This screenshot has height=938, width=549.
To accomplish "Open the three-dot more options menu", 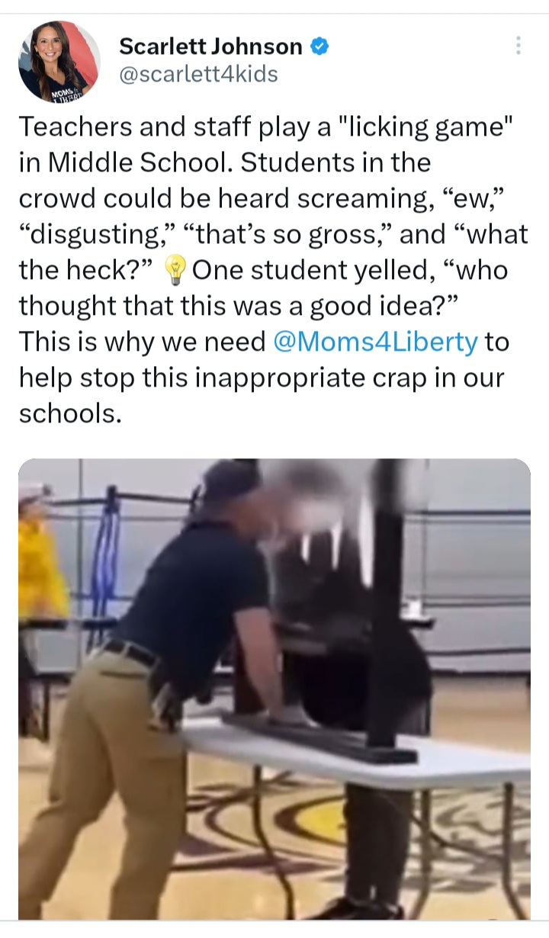I will point(518,46).
